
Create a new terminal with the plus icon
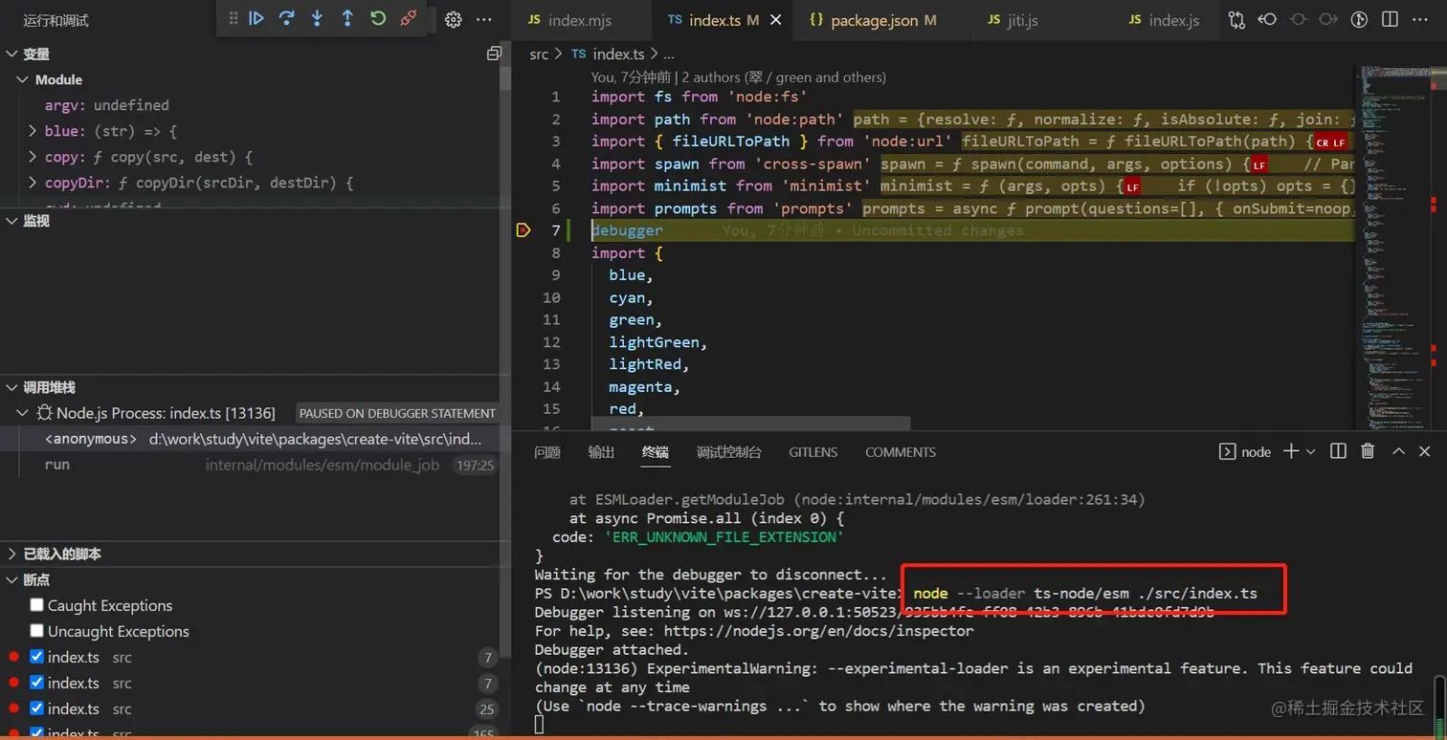click(1290, 451)
